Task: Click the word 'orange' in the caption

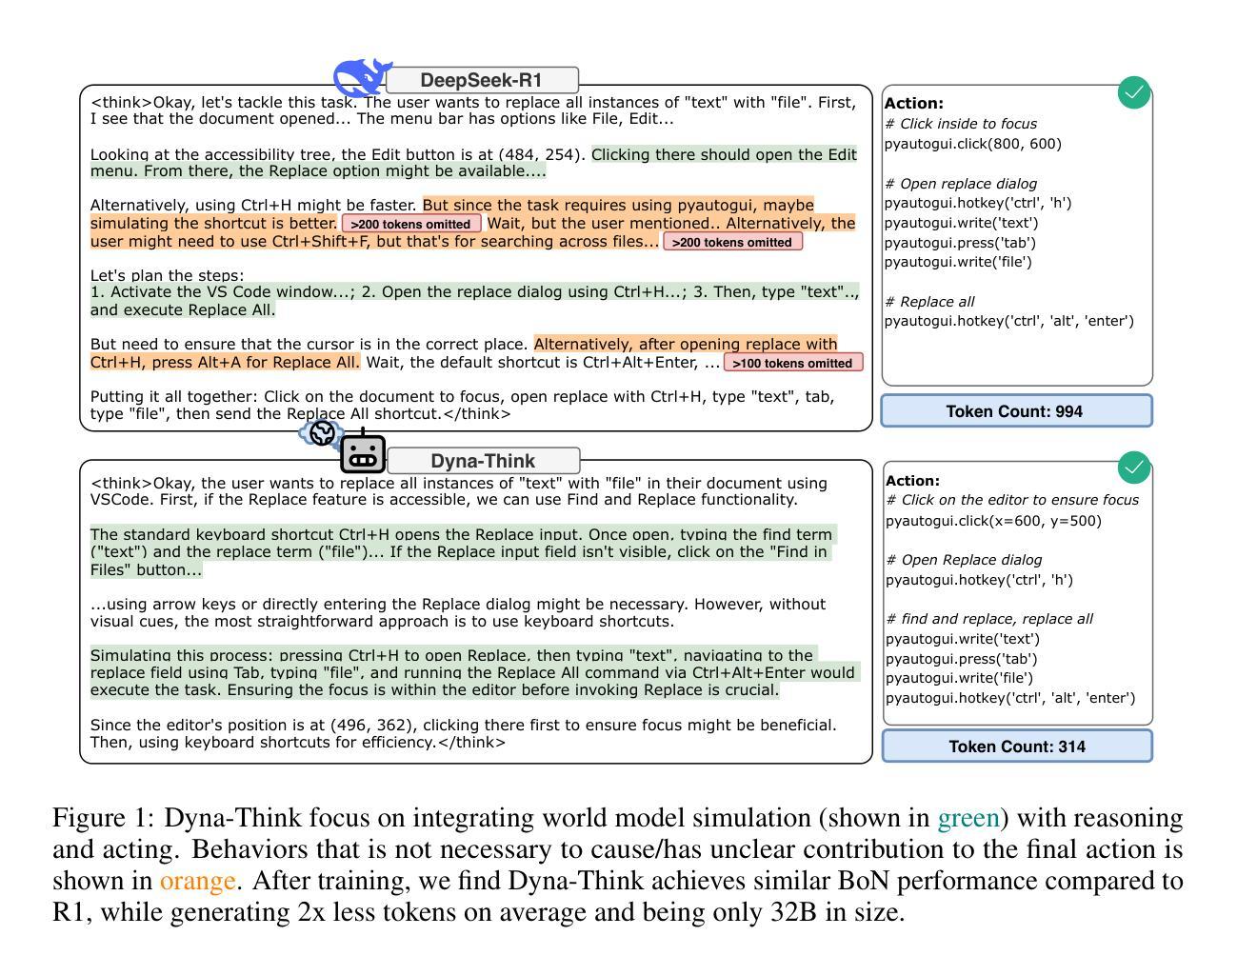Action: tap(197, 881)
